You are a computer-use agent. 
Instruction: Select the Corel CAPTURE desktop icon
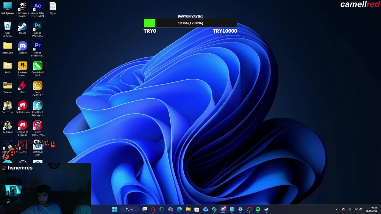[38, 89]
